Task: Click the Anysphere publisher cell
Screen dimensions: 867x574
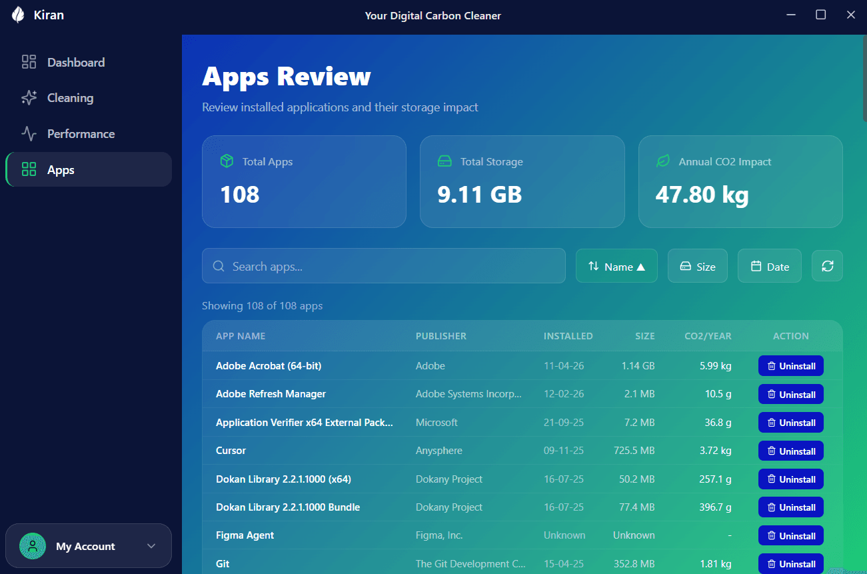Action: pos(439,451)
